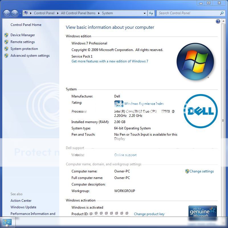Image resolution: width=228 pixels, height=228 pixels.
Task: Click Change settings for computer name
Action: tap(201, 171)
